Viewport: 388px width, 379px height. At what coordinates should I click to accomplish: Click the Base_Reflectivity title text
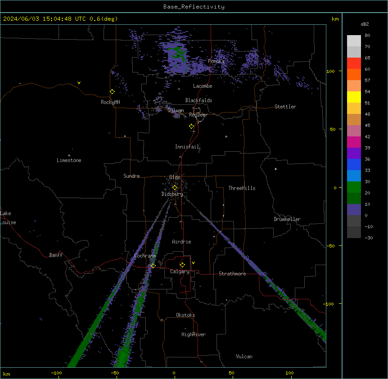(194, 7)
